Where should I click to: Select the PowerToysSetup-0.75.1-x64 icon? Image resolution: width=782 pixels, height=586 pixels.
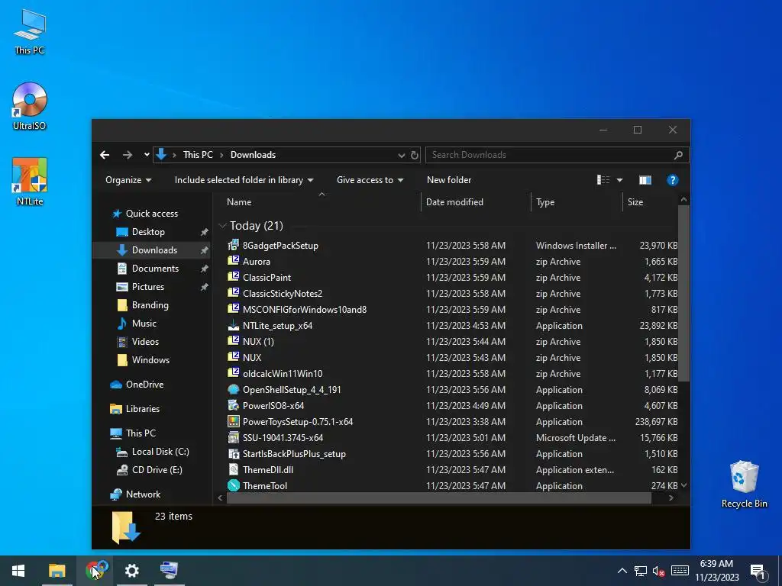click(234, 421)
